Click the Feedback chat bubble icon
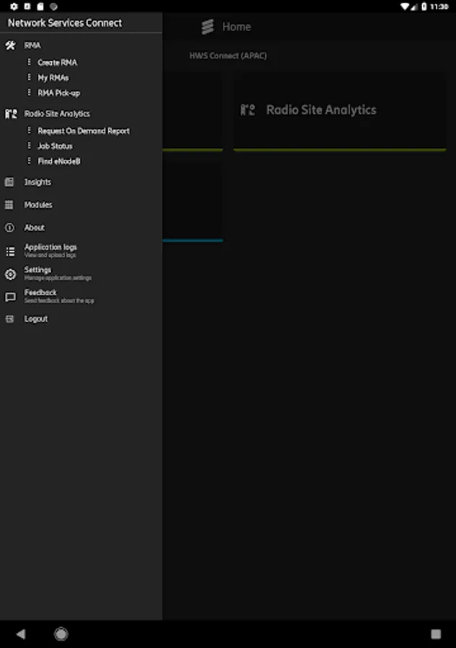The width and height of the screenshot is (456, 648). coord(10,297)
